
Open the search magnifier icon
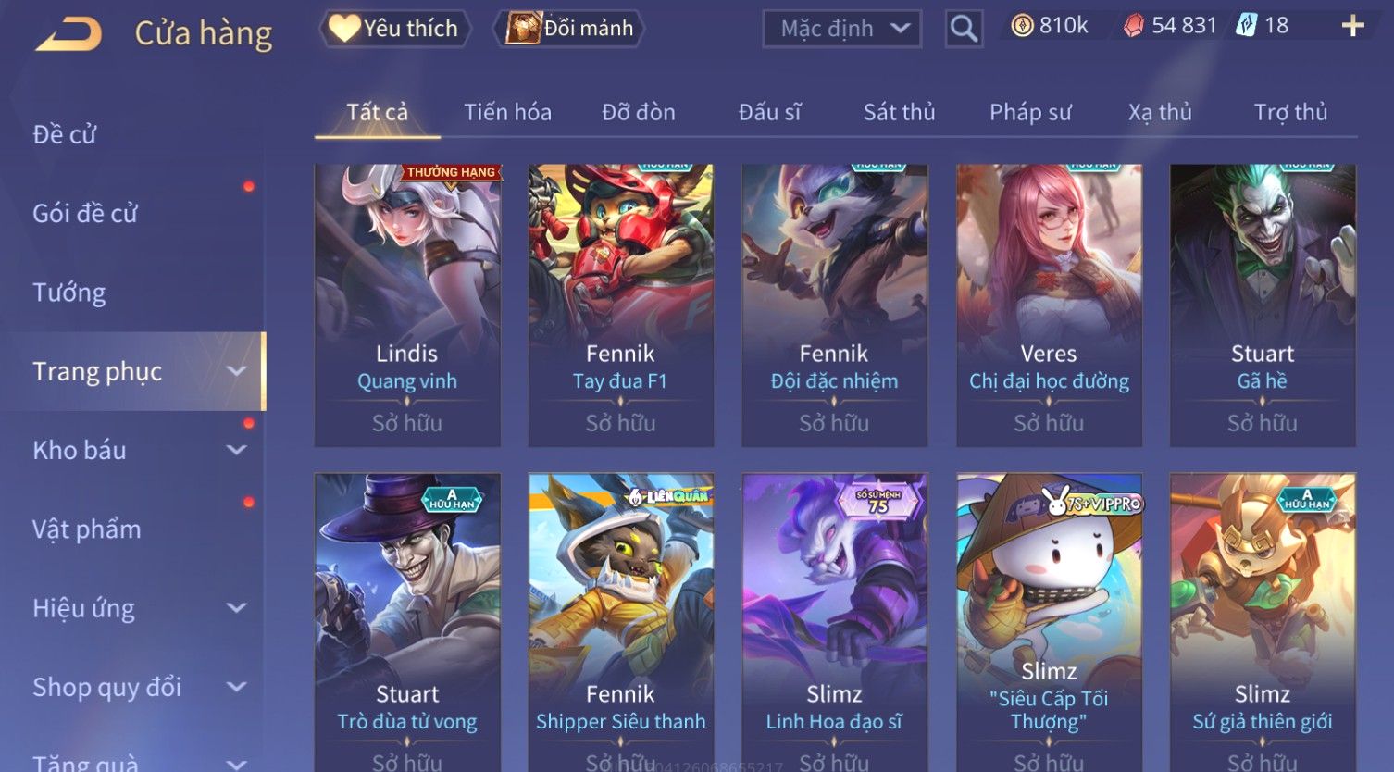[x=964, y=30]
